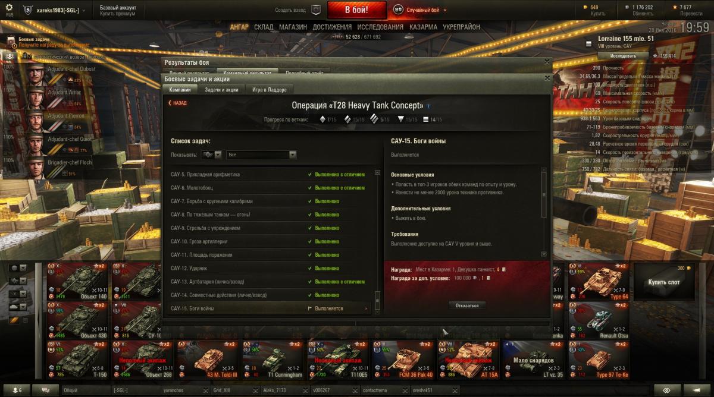714x397 pixels.
Task: Open the task status 'Все' dropdown
Action: click(x=262, y=155)
